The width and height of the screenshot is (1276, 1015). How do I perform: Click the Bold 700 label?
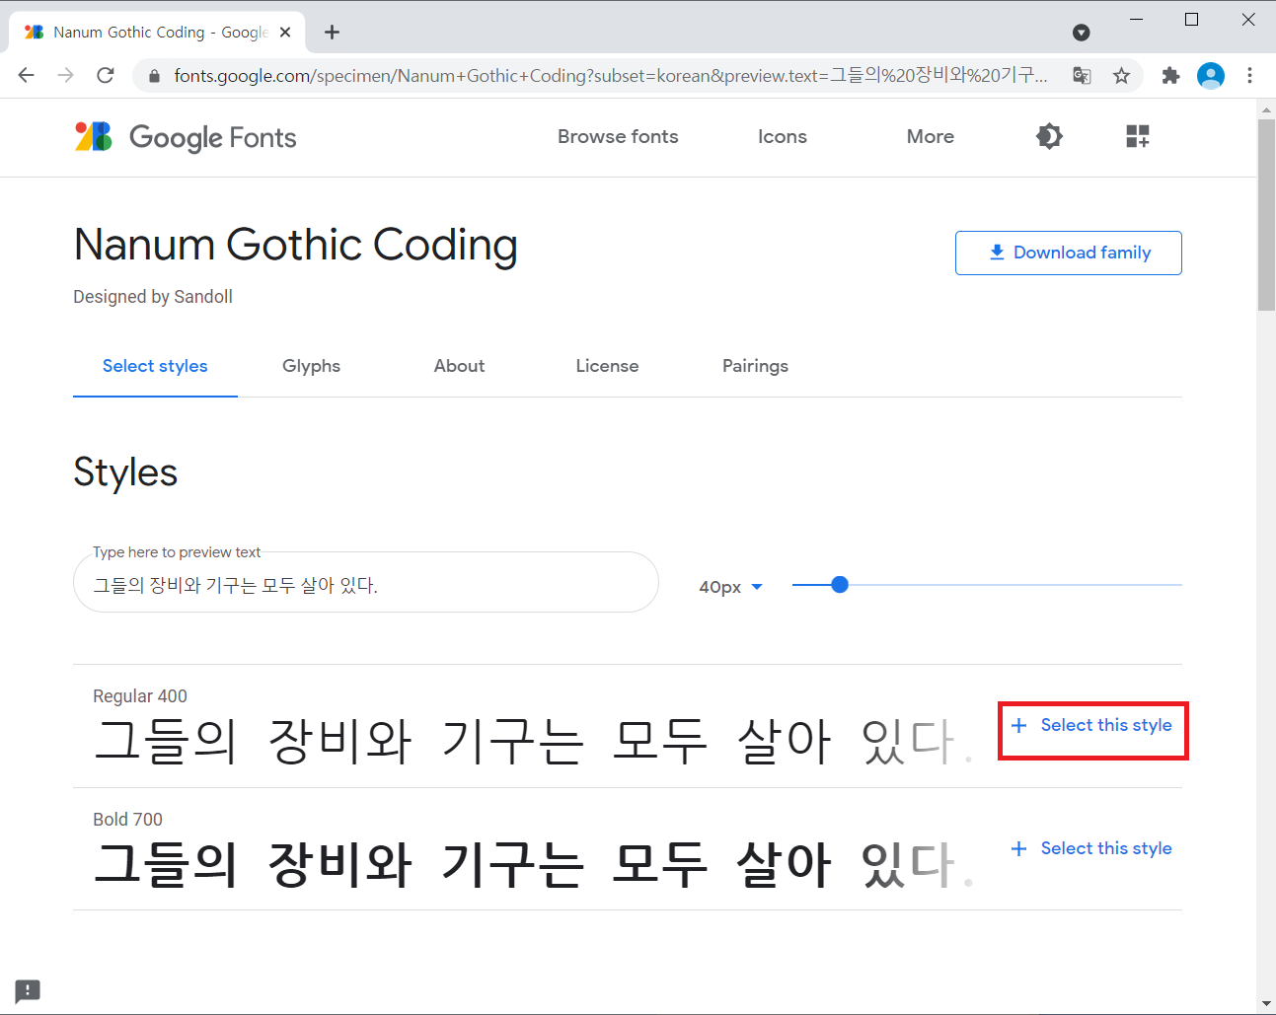[127, 820]
